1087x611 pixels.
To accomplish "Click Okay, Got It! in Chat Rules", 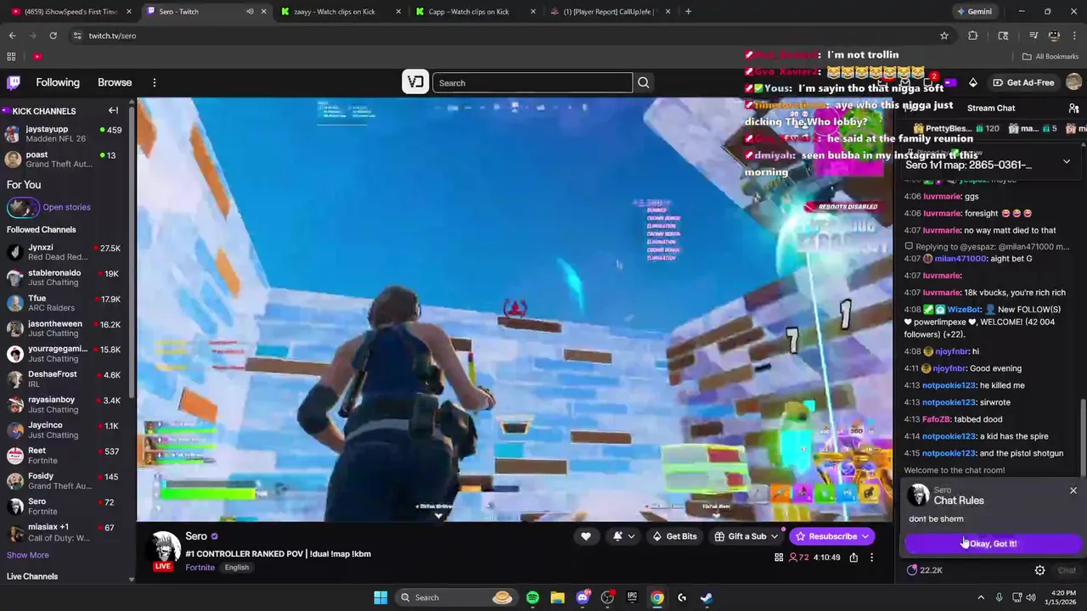I will (993, 544).
